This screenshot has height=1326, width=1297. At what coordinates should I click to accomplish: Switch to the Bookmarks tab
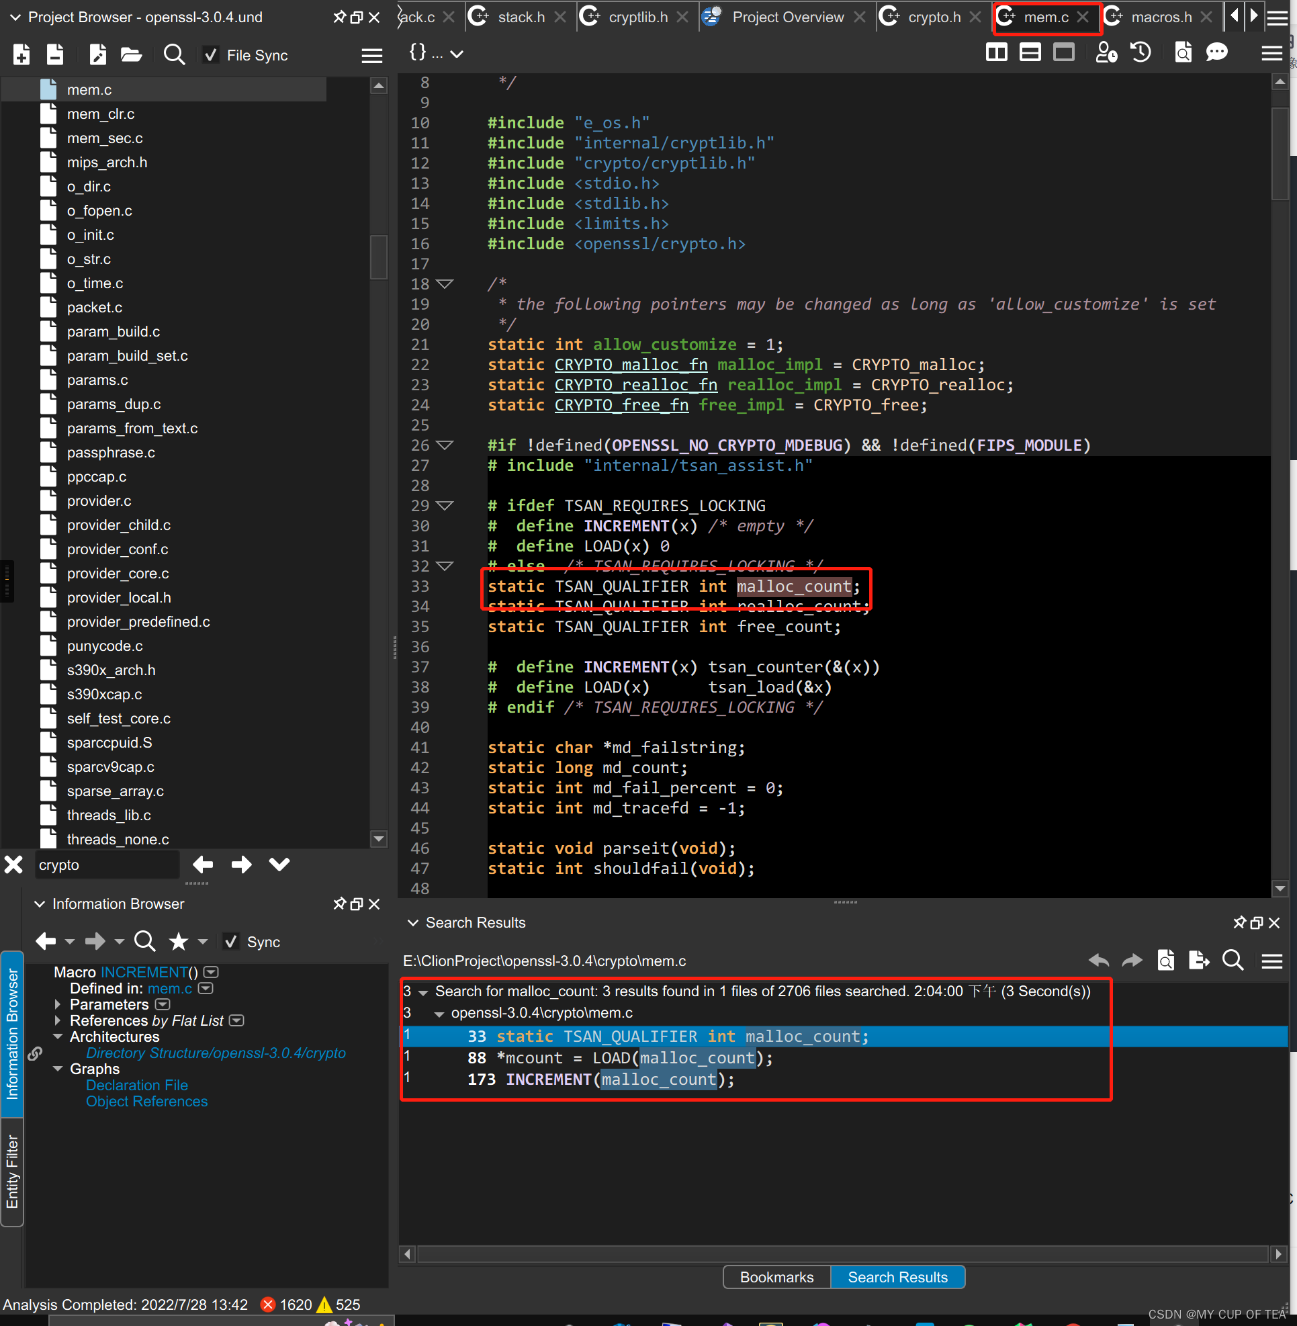pos(776,1277)
